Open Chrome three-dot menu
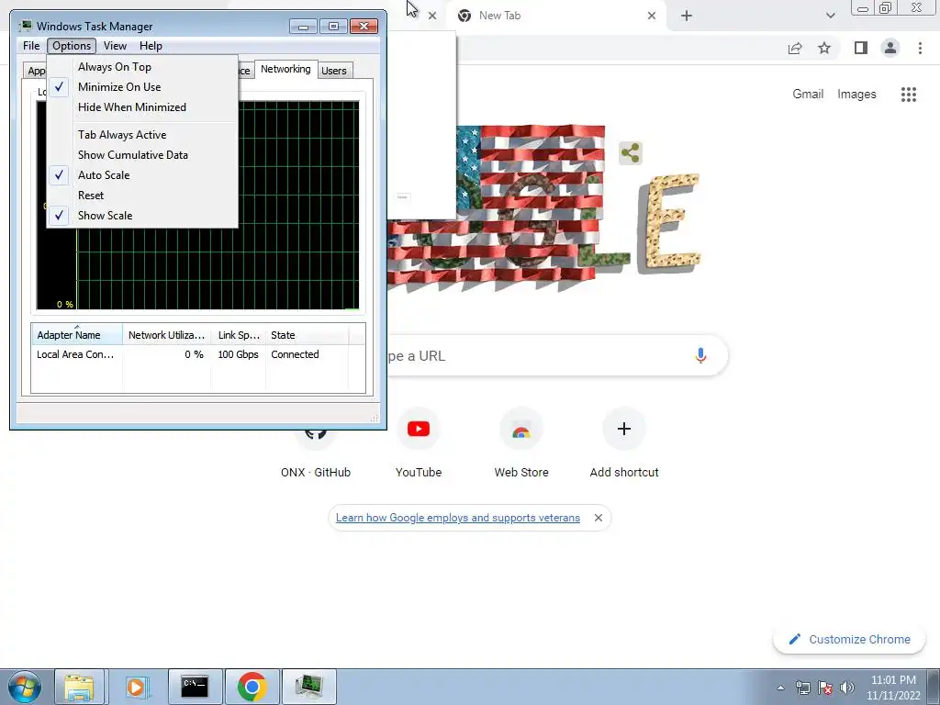The height and width of the screenshot is (705, 940). [920, 48]
